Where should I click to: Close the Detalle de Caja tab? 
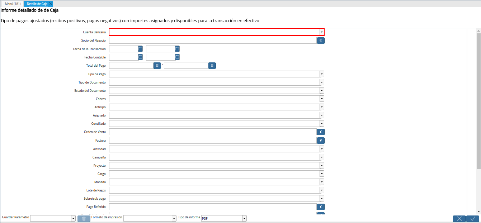click(x=51, y=4)
